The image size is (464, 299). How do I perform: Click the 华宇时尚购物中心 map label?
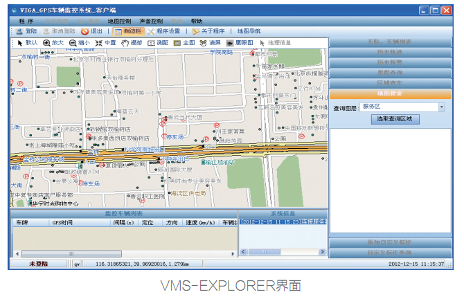coord(55,203)
